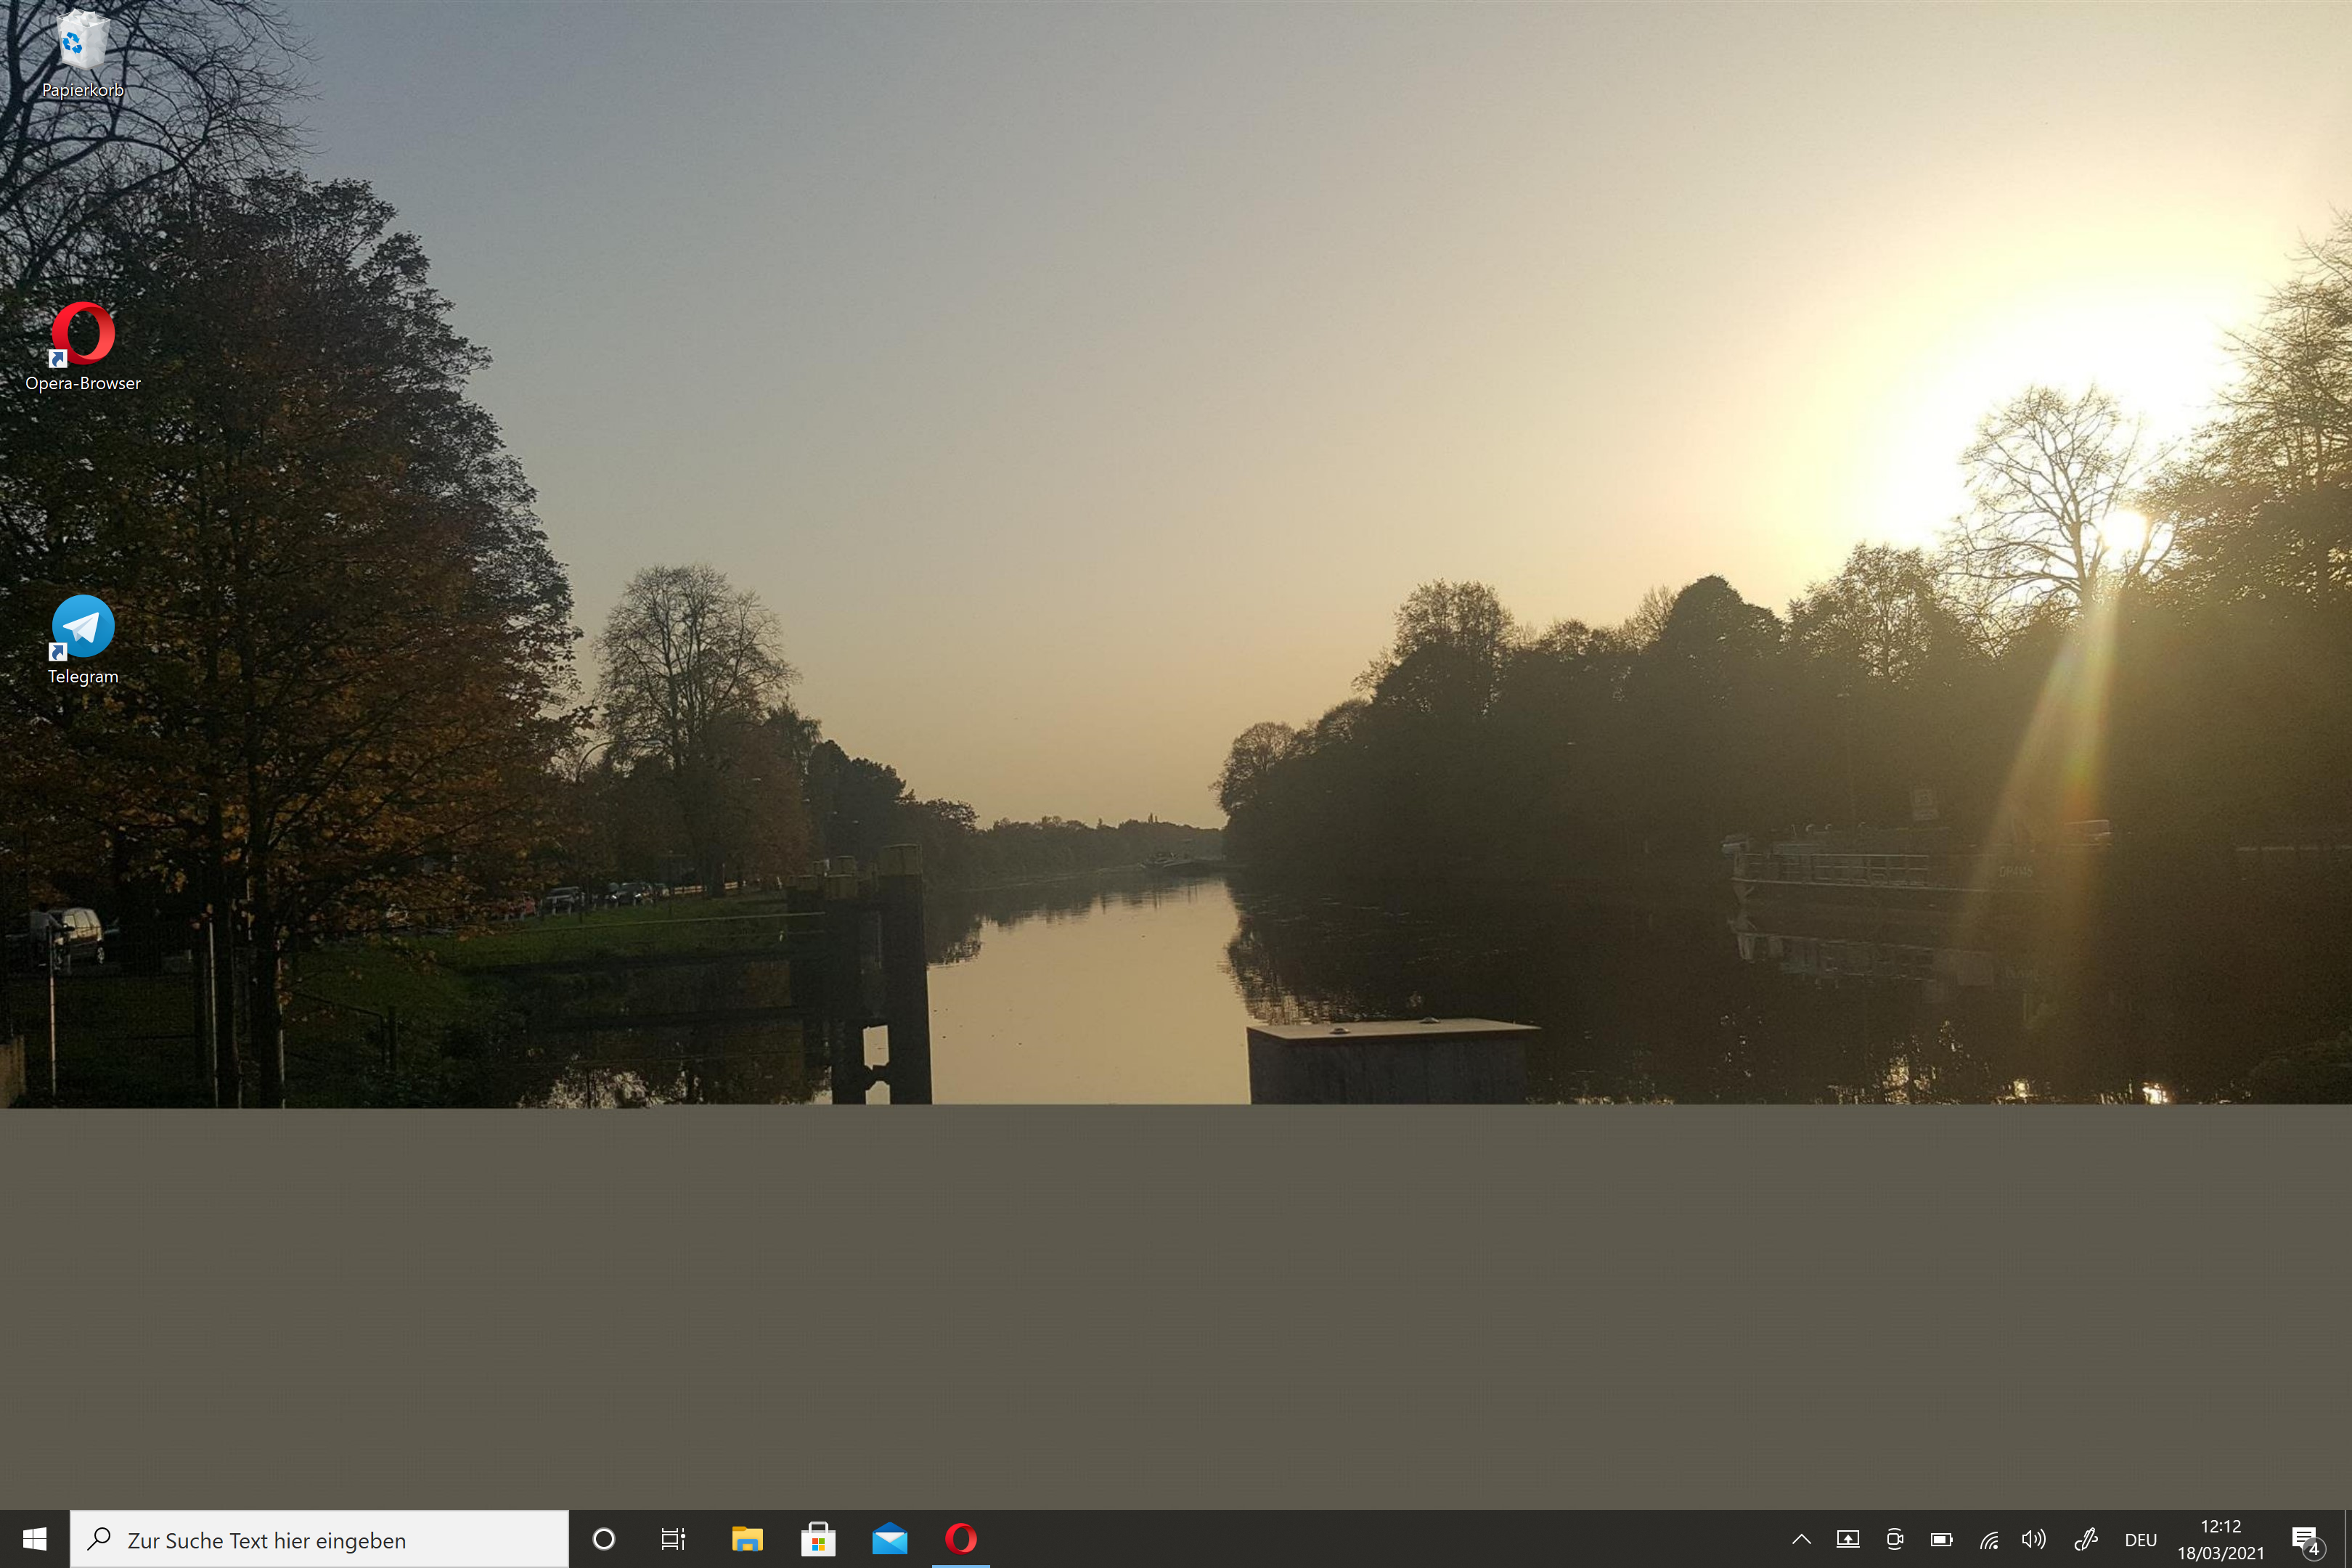Open the clock showing 12:12 and date

click(2221, 1540)
